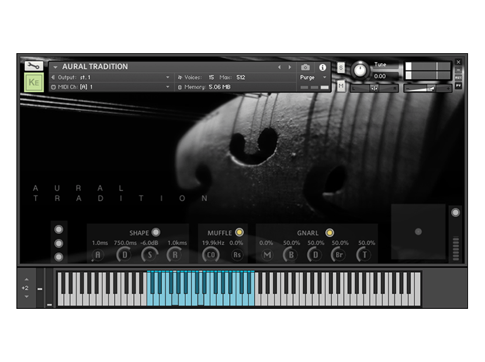The width and height of the screenshot is (485, 362).
Task: Click the GNARL M knob
Action: [267, 255]
